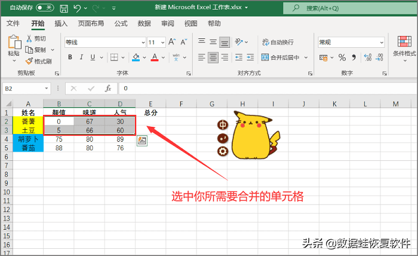This screenshot has width=418, height=256.
Task: Click the Paste clipboard icon
Action: [14, 42]
